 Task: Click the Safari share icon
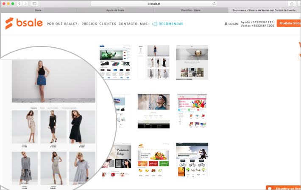pos(292,3)
